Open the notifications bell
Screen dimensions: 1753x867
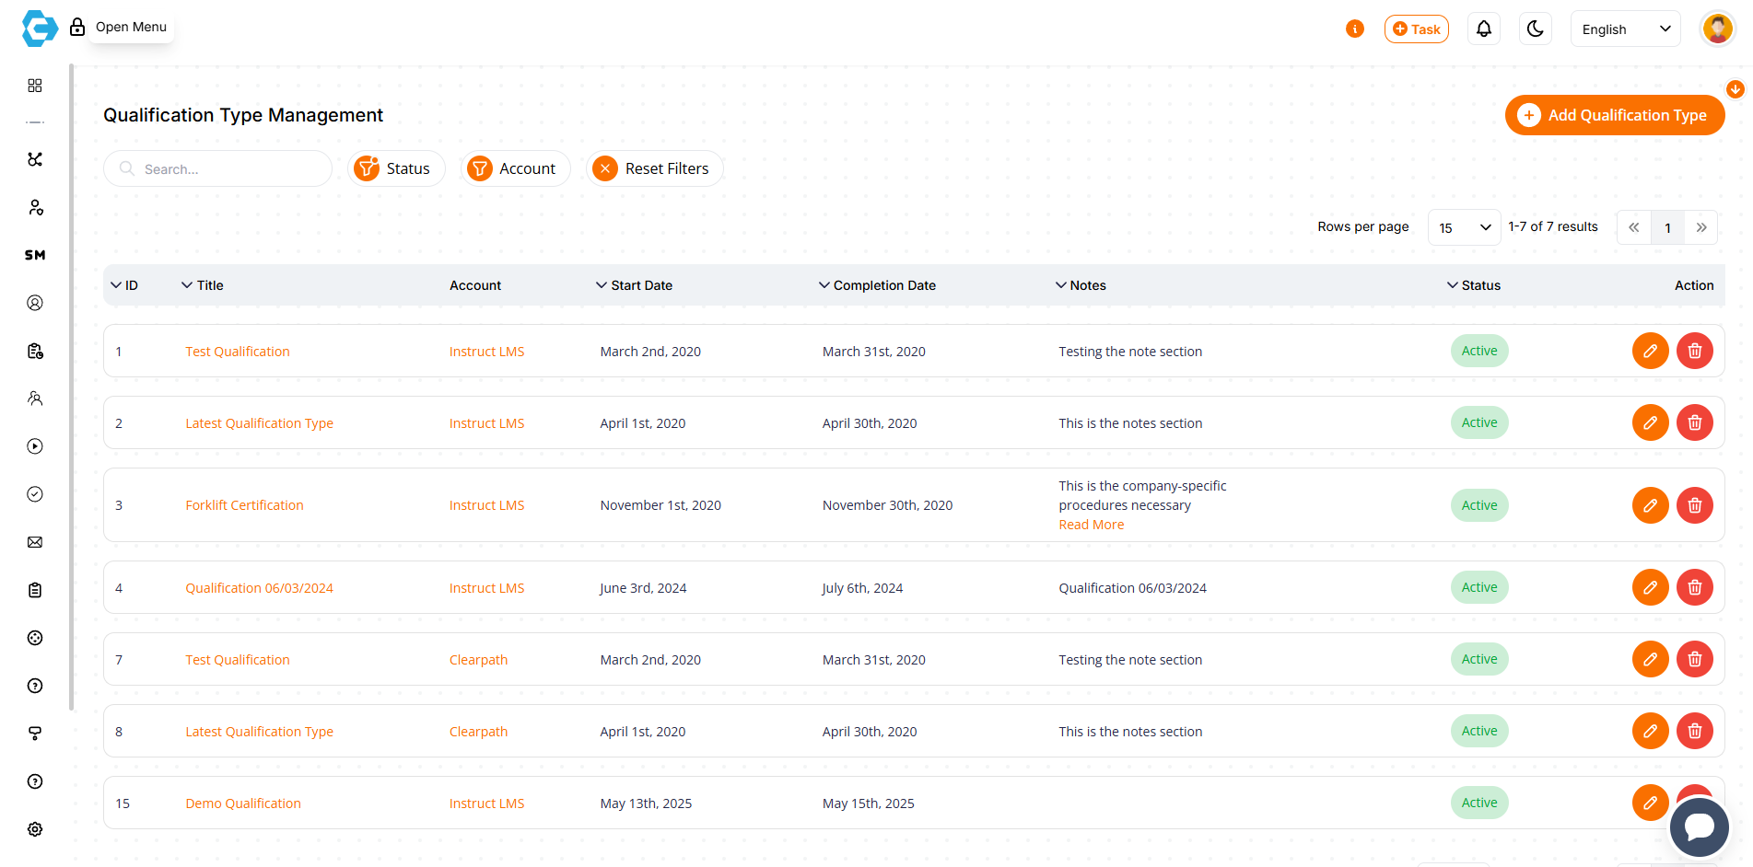tap(1484, 29)
